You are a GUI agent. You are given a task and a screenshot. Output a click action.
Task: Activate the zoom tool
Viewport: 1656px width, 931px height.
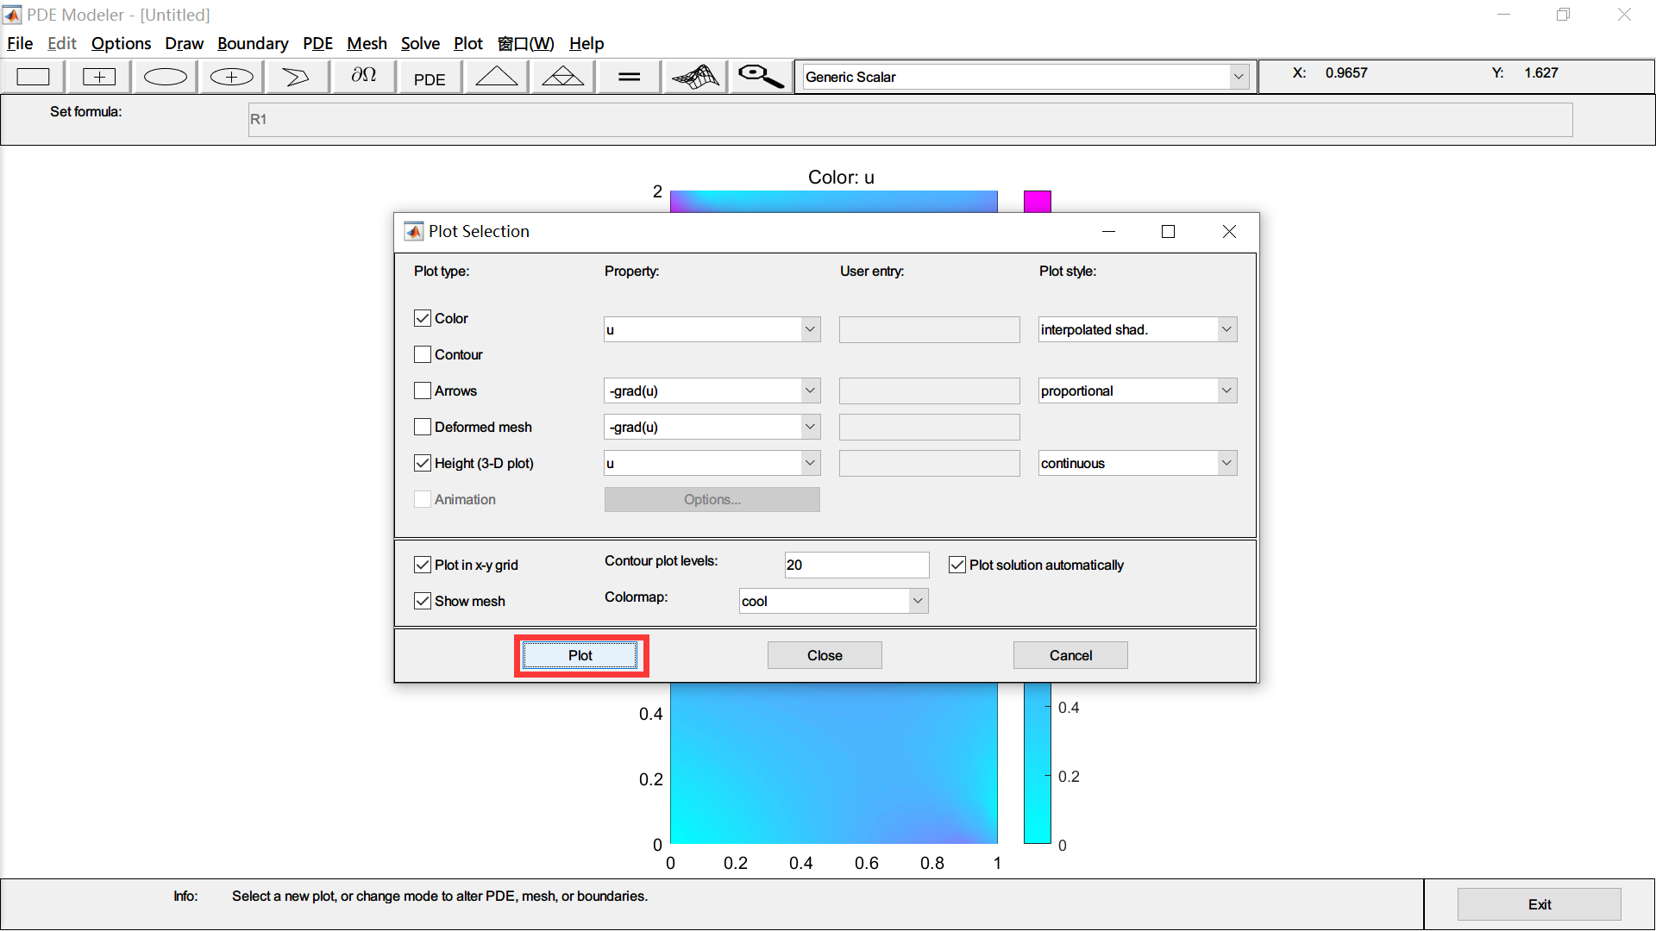click(759, 76)
